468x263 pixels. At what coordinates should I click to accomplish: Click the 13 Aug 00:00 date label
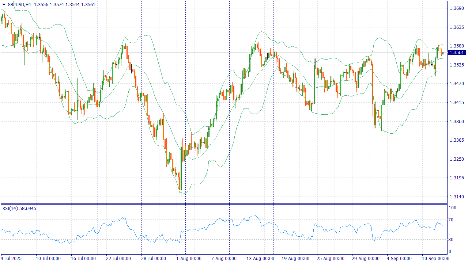(x=260, y=259)
